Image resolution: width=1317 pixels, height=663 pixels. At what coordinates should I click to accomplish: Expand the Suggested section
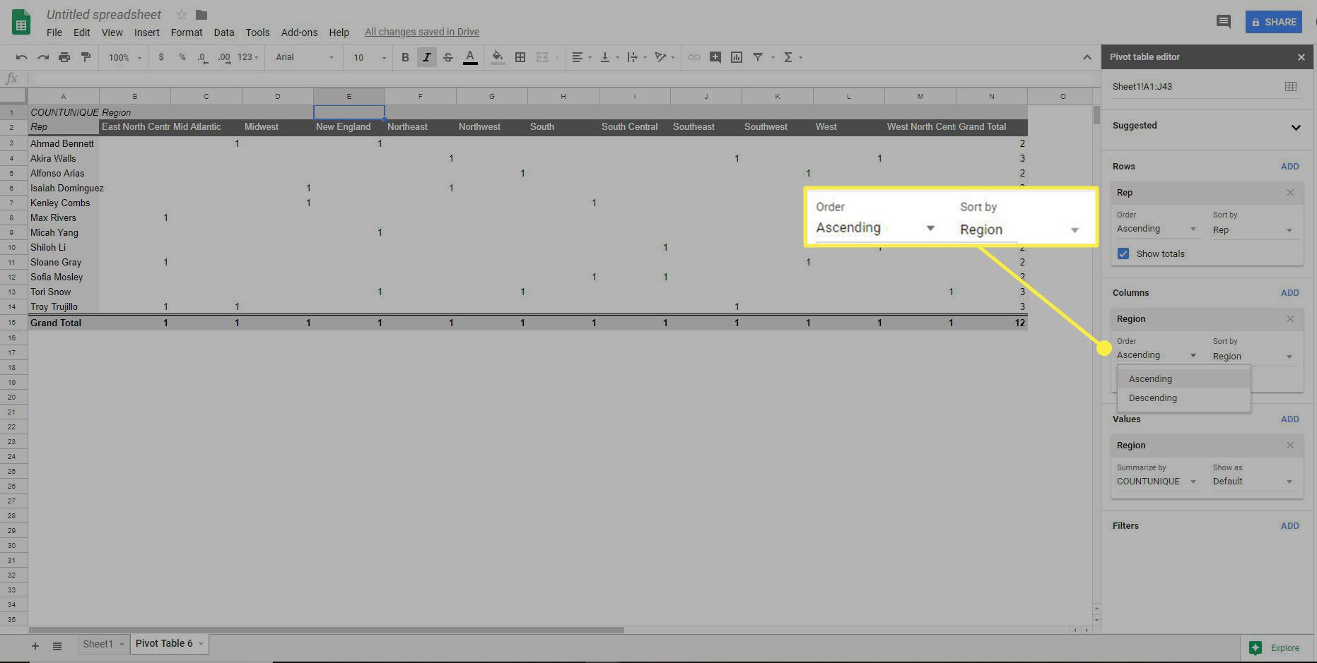(x=1296, y=127)
